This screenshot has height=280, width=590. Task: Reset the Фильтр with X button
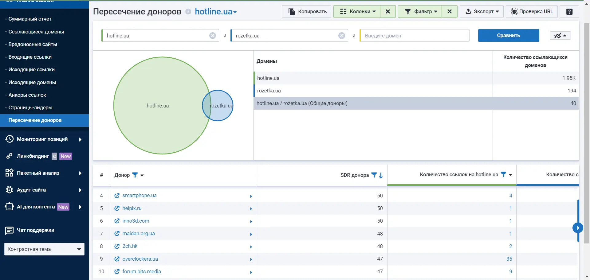[449, 12]
